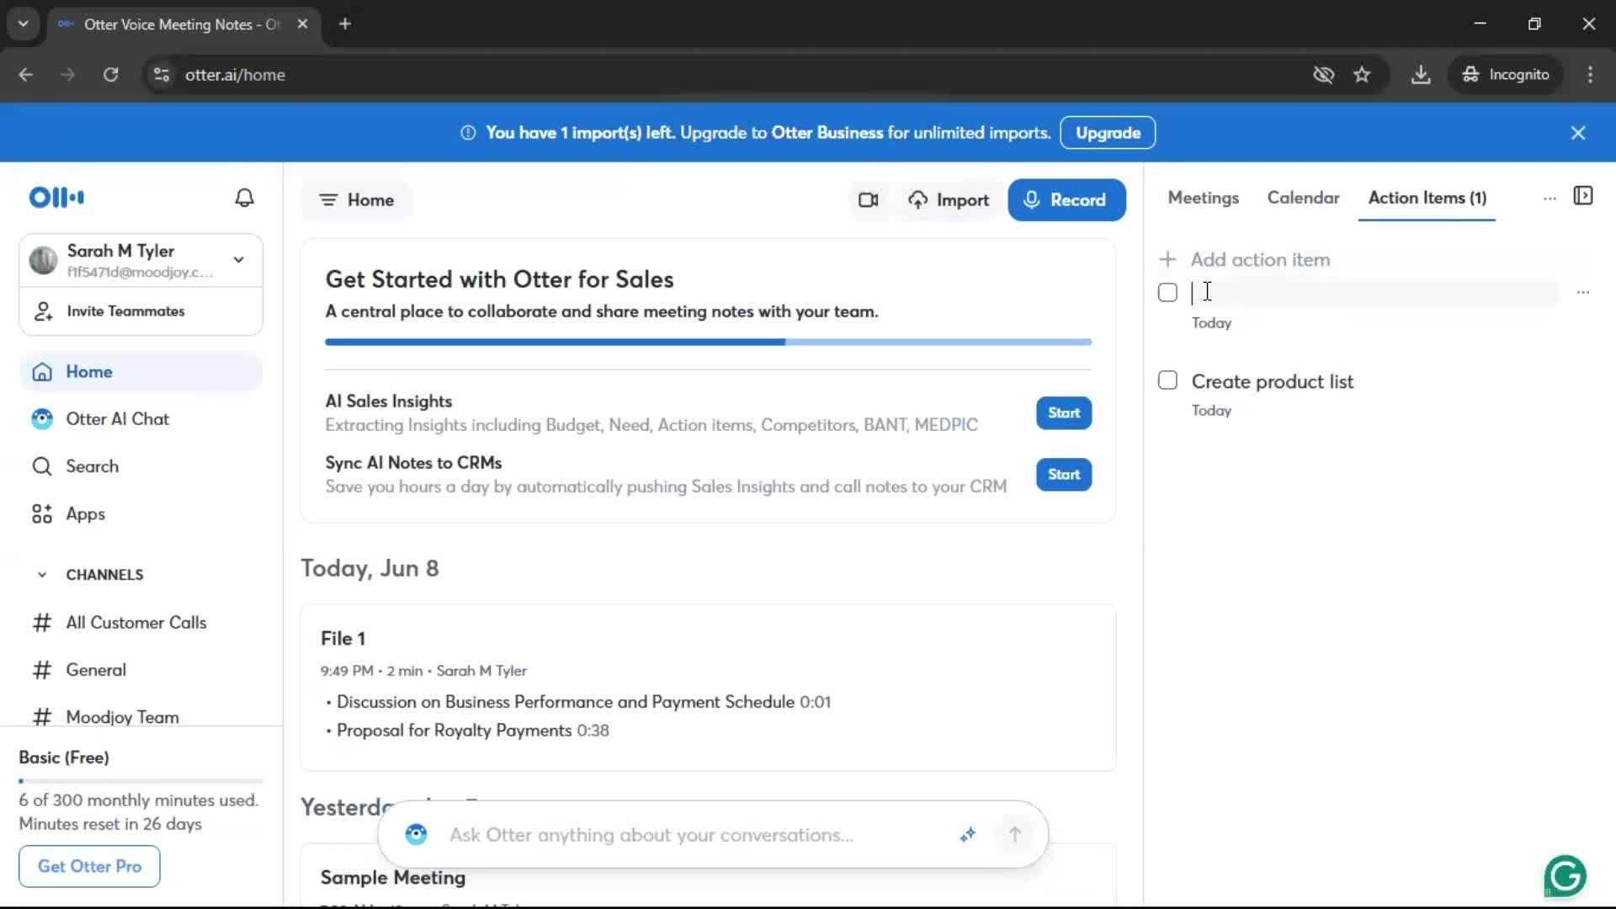Jump to Proposal for Royalty Payments 0:38
This screenshot has height=909, width=1616.
click(x=473, y=731)
